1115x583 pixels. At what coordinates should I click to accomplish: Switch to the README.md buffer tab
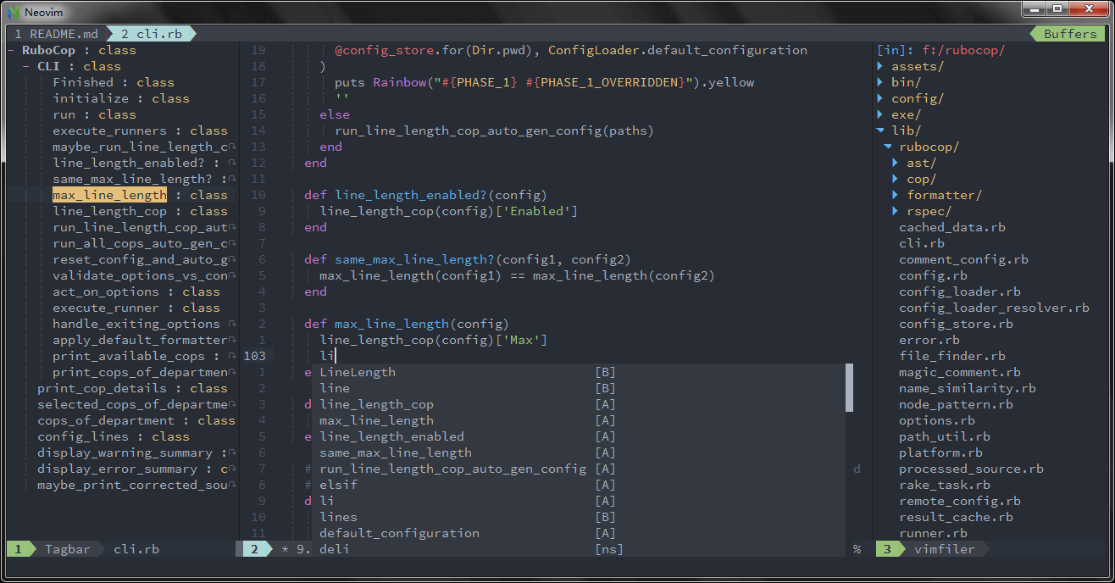click(x=56, y=34)
